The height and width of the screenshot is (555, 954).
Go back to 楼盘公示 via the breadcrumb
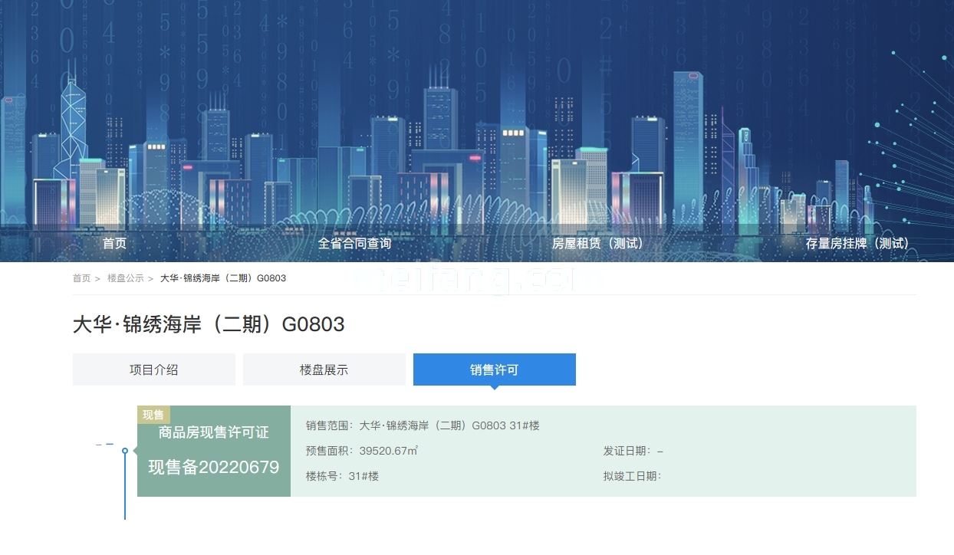pyautogui.click(x=125, y=278)
